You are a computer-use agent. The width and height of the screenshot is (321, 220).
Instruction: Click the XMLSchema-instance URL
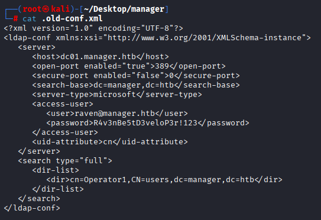click(205, 38)
